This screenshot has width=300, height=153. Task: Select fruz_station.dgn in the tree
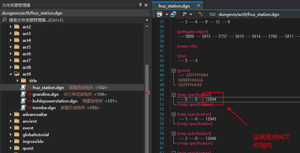pyautogui.click(x=48, y=88)
